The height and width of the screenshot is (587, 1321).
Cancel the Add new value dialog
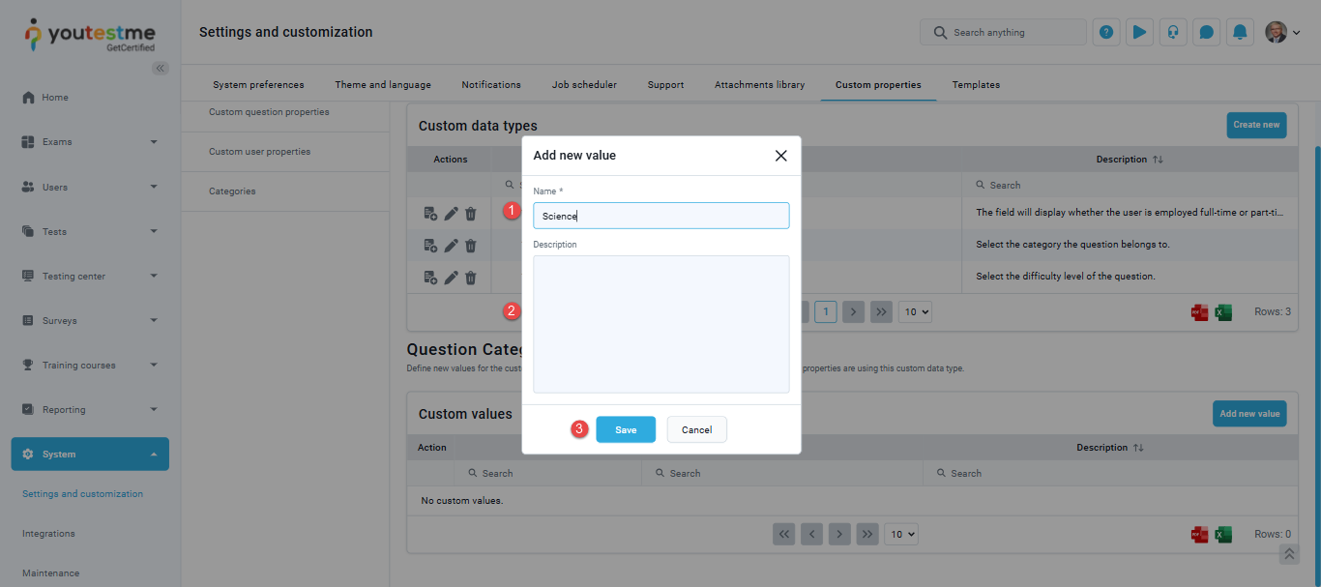pos(696,429)
